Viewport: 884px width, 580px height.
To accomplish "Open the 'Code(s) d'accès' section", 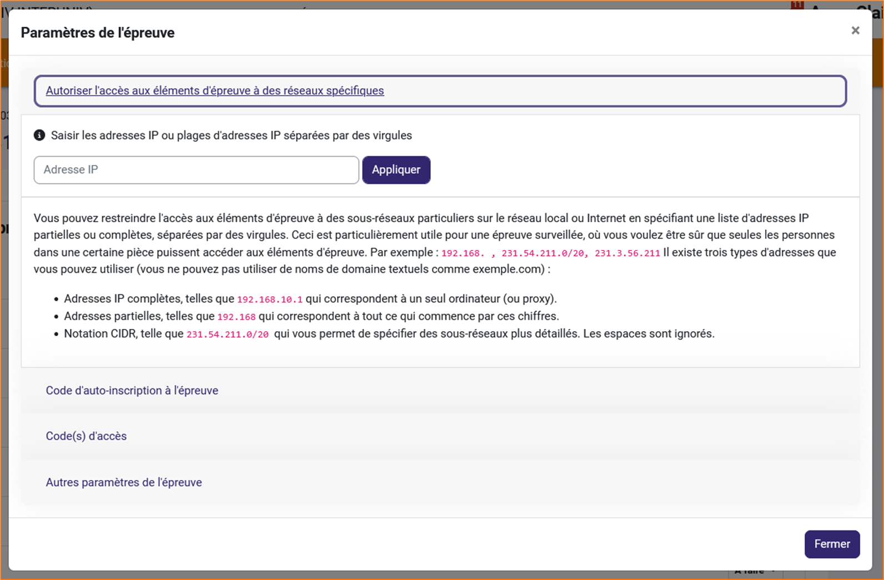I will (x=86, y=436).
